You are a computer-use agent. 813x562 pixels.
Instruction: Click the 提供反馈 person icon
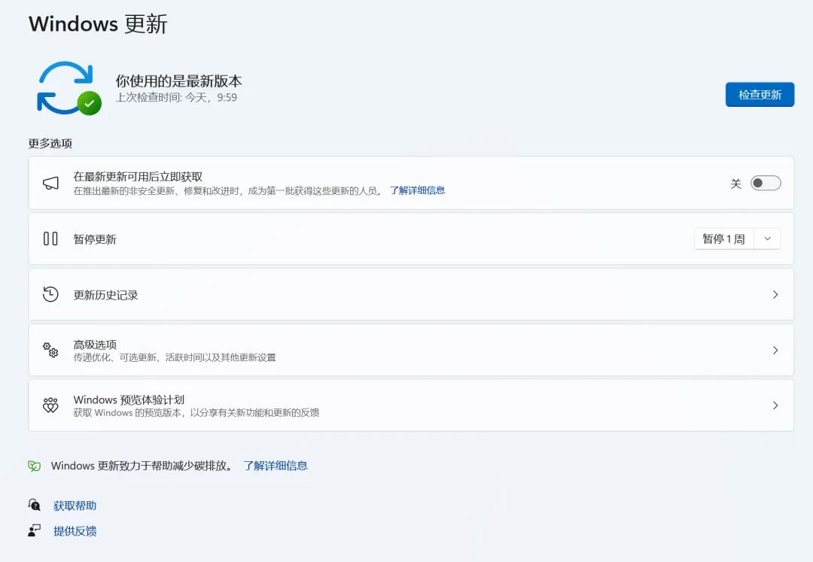pyautogui.click(x=33, y=530)
